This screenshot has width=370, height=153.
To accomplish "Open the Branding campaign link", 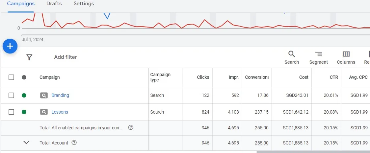I will point(60,96).
